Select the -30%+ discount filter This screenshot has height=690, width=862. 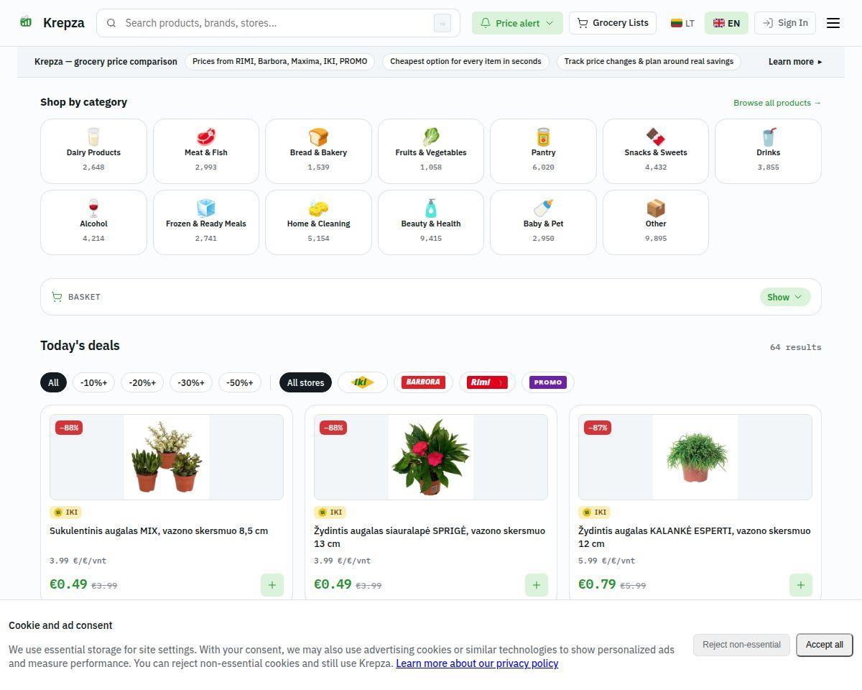[191, 382]
